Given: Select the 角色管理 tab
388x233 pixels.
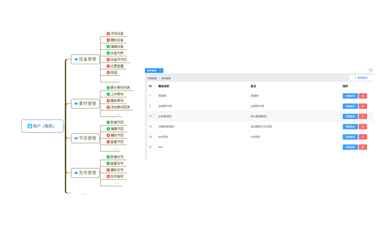Looking at the screenshot, I should point(152,70).
